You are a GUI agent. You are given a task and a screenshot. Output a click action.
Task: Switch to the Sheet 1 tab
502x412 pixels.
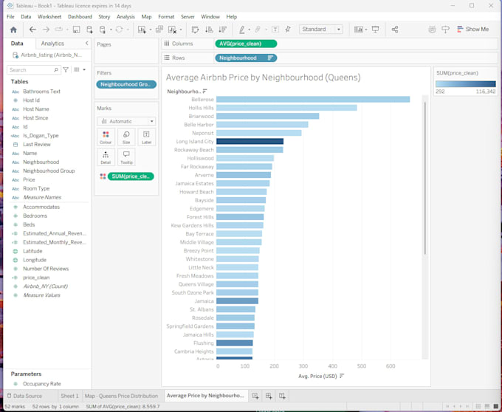(x=69, y=396)
